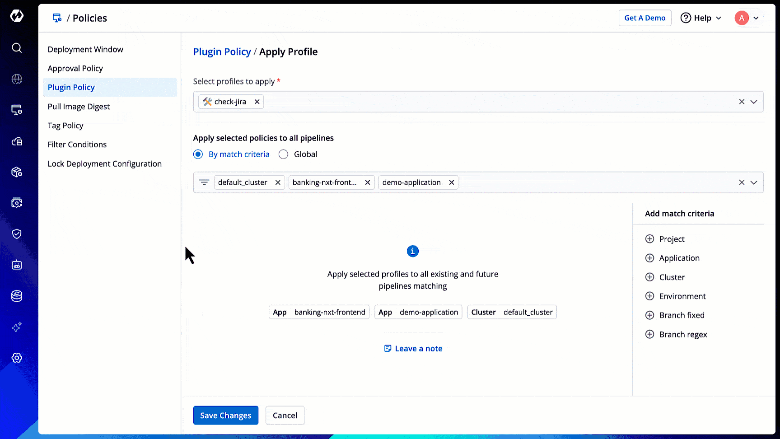The image size is (780, 439).
Task: Click the Save Changes button
Action: [x=225, y=416]
